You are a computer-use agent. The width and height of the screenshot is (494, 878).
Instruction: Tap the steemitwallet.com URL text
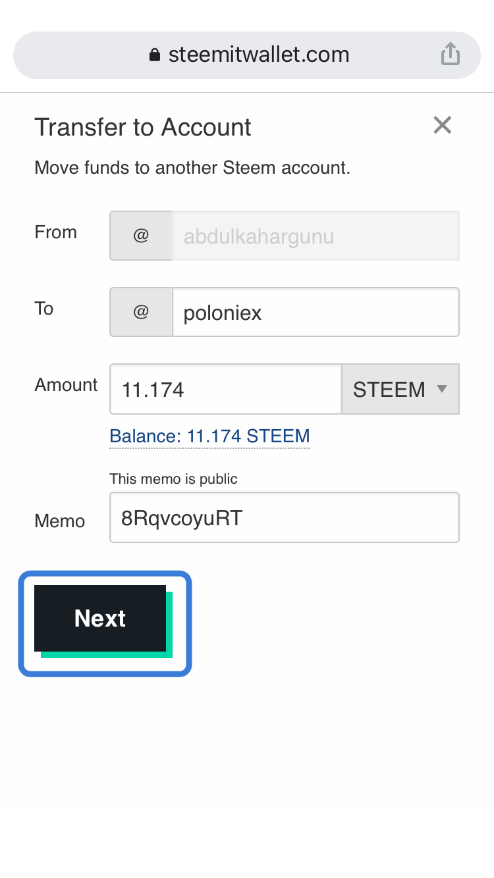click(259, 54)
